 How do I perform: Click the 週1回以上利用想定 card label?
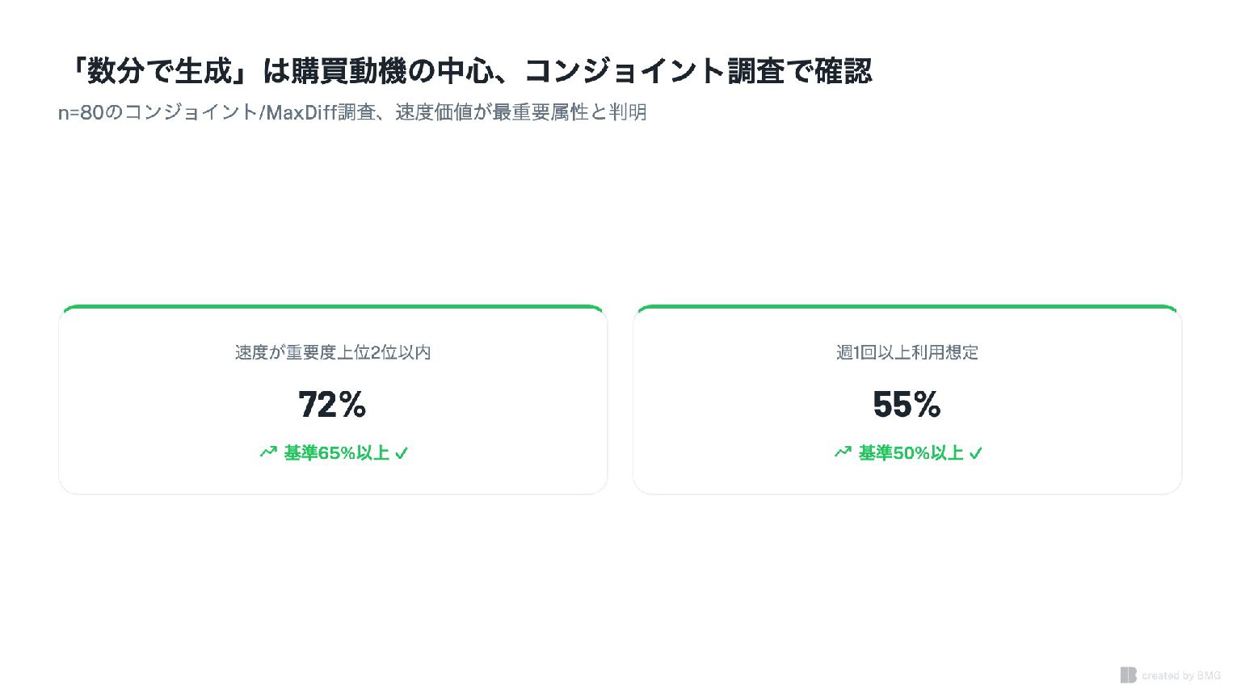click(907, 352)
